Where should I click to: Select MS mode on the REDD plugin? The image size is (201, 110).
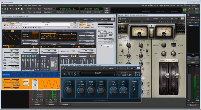[x=122, y=32]
